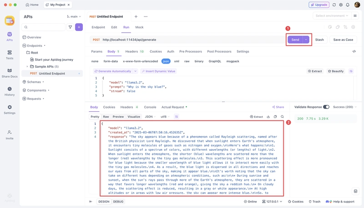Image resolution: width=364 pixels, height=208 pixels.
Task: Open the Send button dropdown arrow
Action: [306, 40]
